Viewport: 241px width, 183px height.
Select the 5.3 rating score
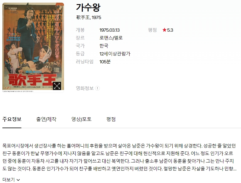(x=170, y=30)
